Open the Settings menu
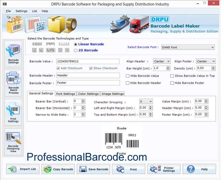221x180 pixels. (x=21, y=11)
